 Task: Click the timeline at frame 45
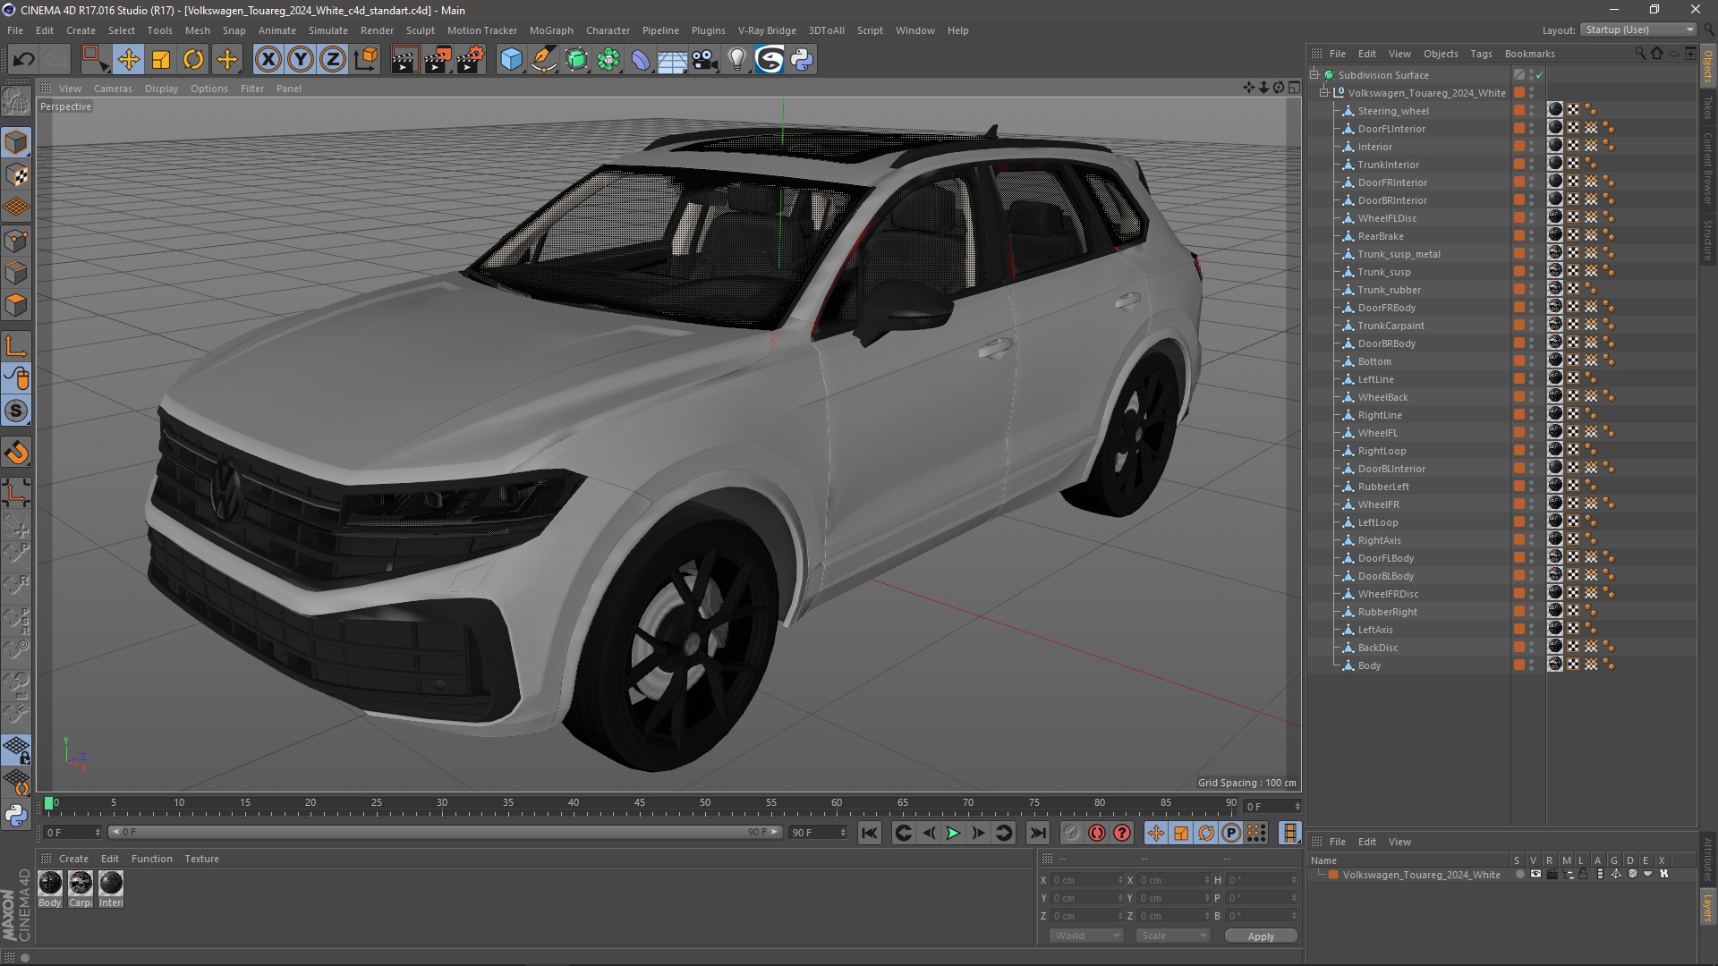[639, 805]
